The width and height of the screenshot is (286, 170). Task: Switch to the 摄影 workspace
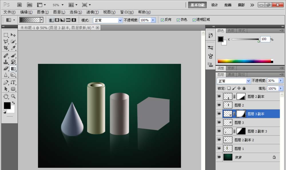(x=241, y=5)
